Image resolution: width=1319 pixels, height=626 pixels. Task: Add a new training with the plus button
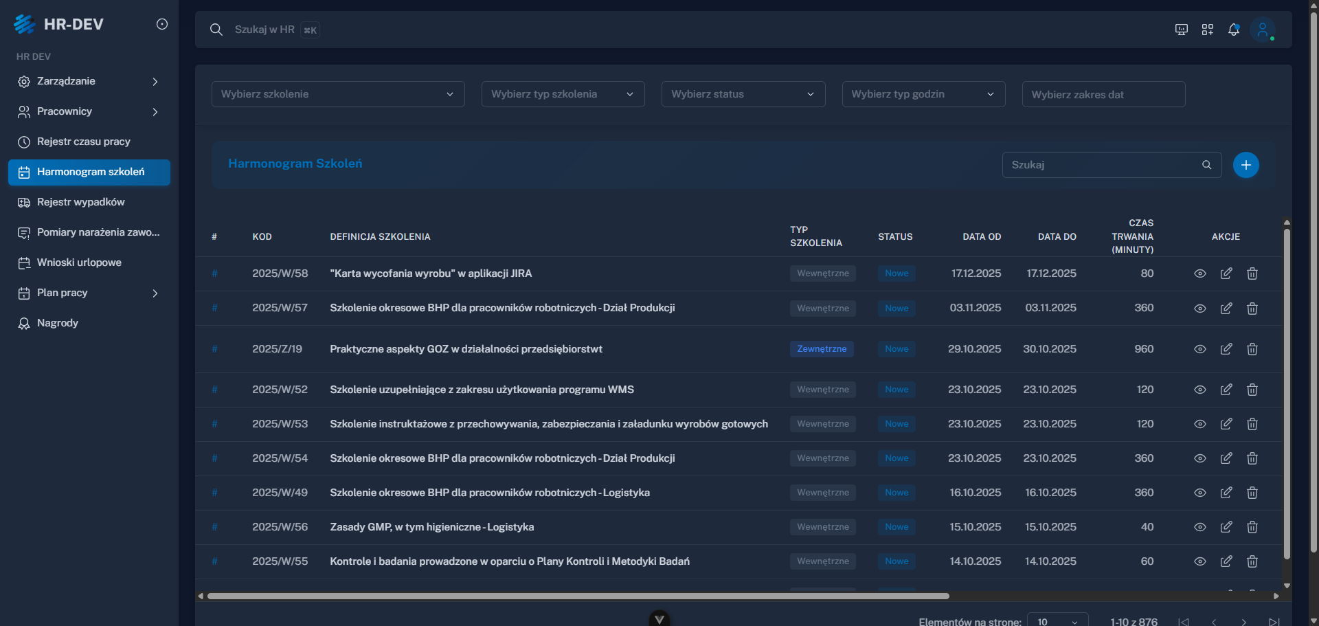pos(1246,165)
